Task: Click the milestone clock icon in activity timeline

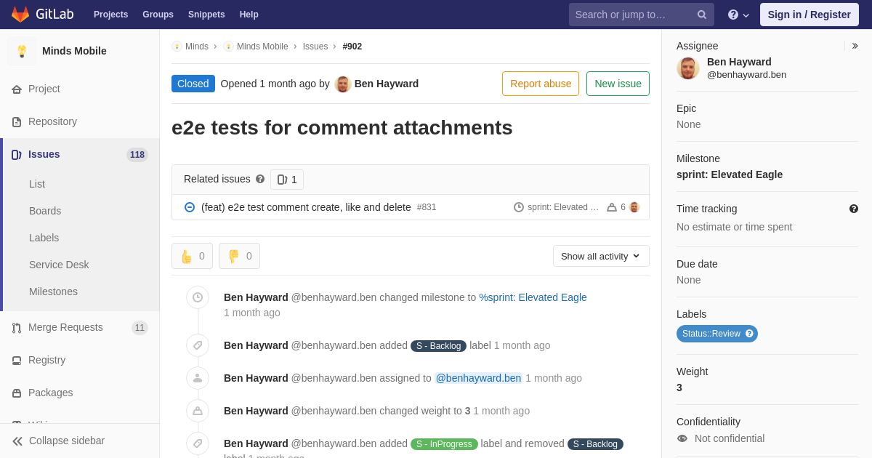Action: (198, 297)
